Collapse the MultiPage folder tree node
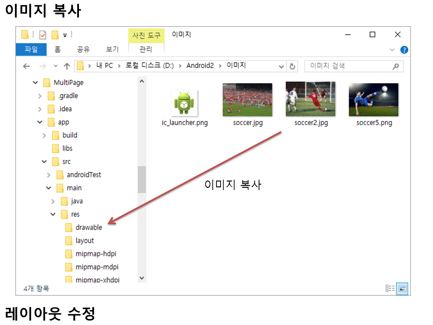433x325 pixels. click(x=36, y=83)
